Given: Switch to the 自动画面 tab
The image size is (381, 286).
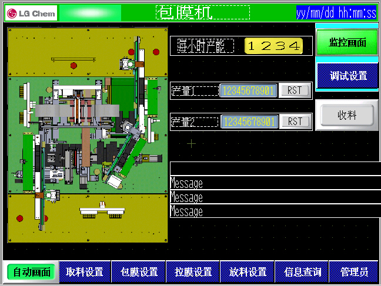Looking at the screenshot, I should [x=31, y=272].
